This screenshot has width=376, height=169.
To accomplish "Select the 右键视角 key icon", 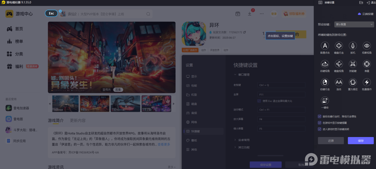I will (x=325, y=64).
